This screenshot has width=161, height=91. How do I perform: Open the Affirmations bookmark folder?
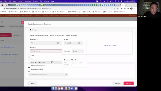click(13, 12)
